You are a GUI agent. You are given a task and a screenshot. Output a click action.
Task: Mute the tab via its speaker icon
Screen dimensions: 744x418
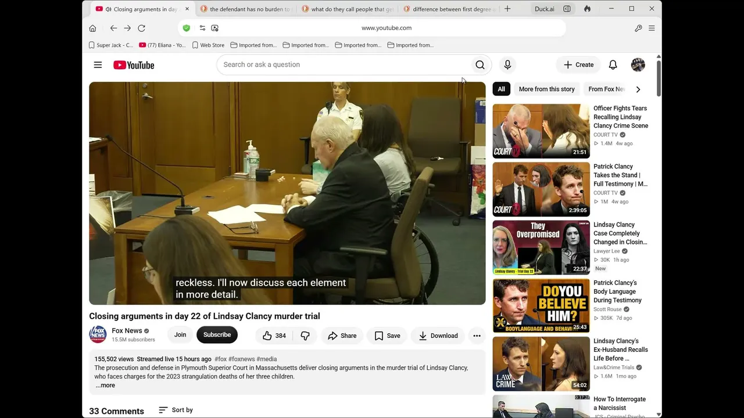pos(108,9)
